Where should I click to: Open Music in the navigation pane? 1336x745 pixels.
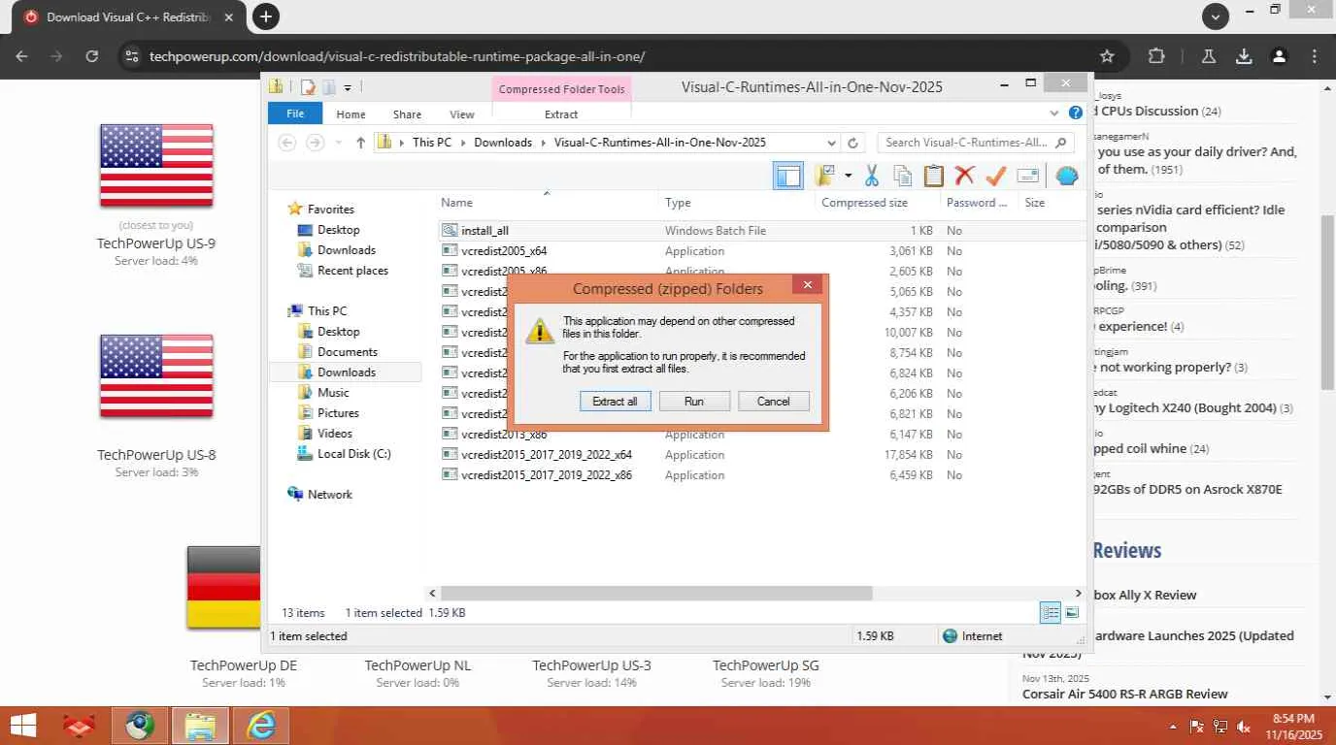coord(333,393)
